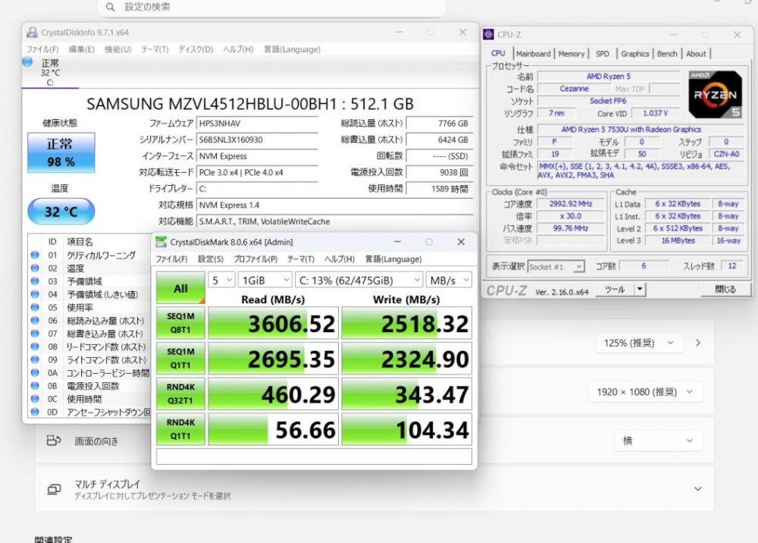Click the CrystalDiskInfo app icon in title bar

click(32, 33)
